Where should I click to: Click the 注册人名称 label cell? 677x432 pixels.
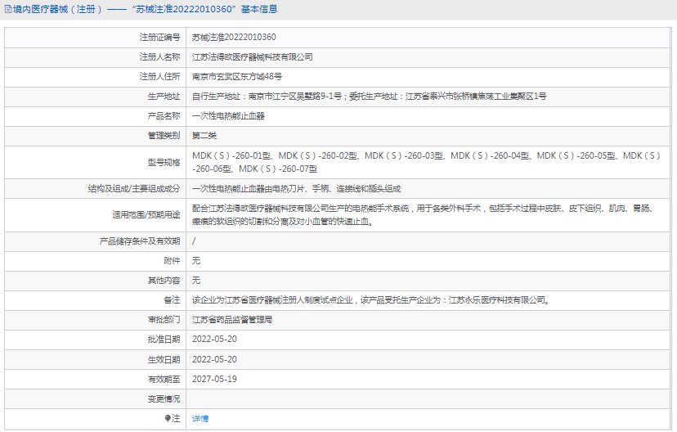click(x=96, y=57)
